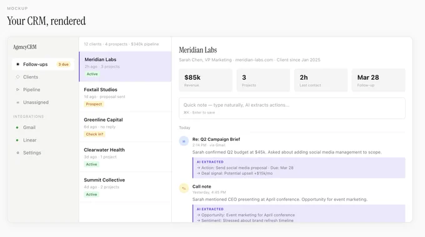Viewport: 425px width, 237px height.
Task: Go to Clients in sidebar
Action: pos(43,77)
